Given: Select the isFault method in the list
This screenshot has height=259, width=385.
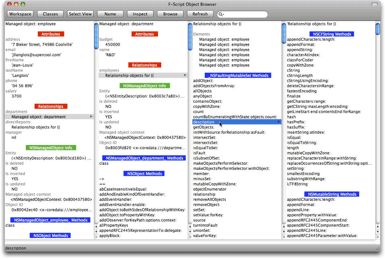Looking at the screenshot, I should pos(199,153).
